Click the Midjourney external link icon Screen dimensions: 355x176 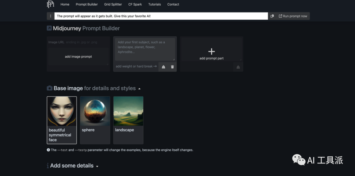click(49, 28)
